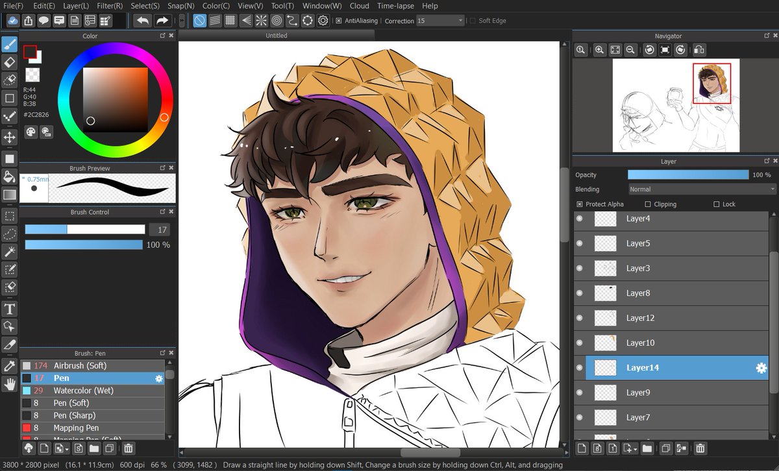The image size is (779, 471).
Task: Open Layer14 settings gear
Action: click(761, 368)
